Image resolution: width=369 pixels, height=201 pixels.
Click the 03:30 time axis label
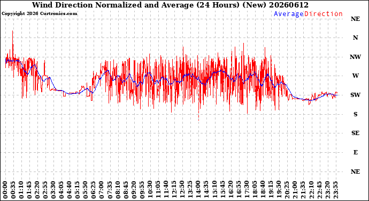53,190
